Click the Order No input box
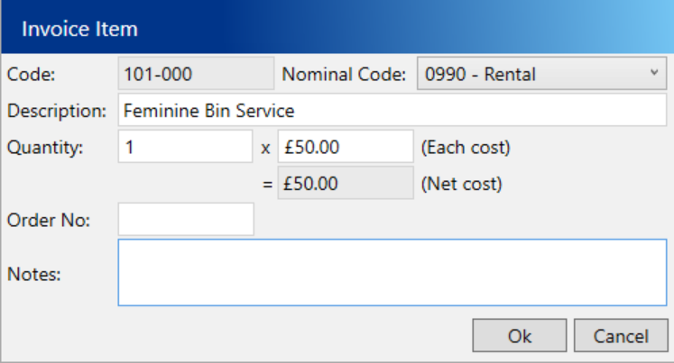 (186, 219)
